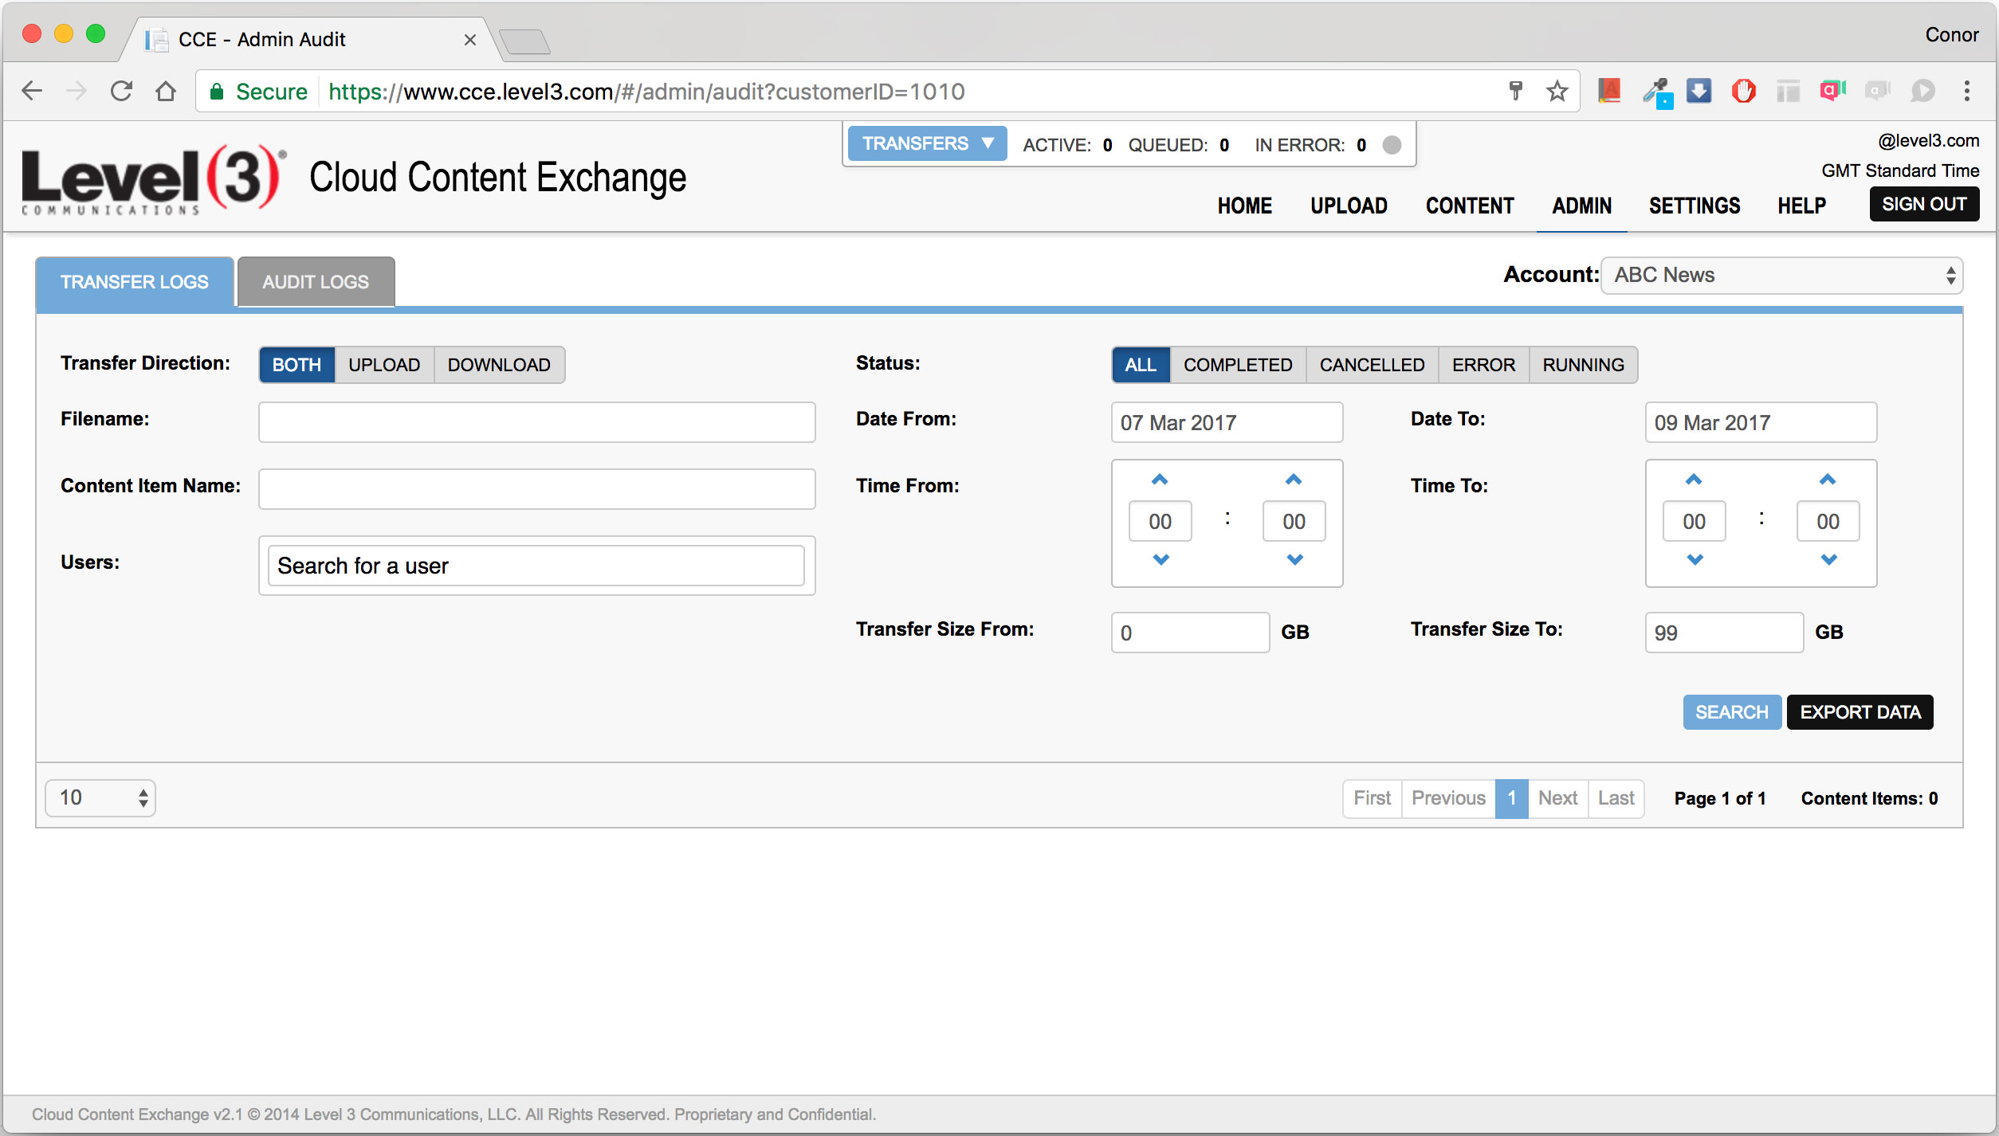The height and width of the screenshot is (1136, 1999).
Task: Open the HELP navigation item
Action: point(1801,206)
